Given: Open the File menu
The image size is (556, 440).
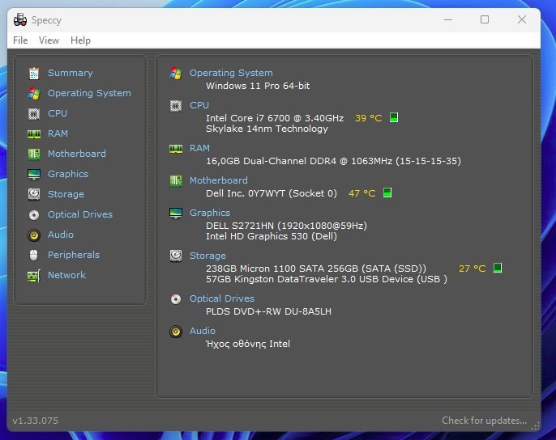Looking at the screenshot, I should (20, 40).
